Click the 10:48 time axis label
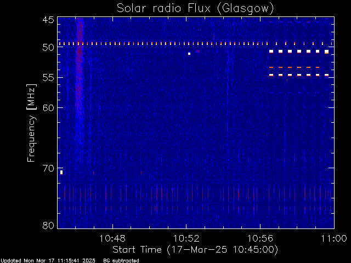 [112, 238]
